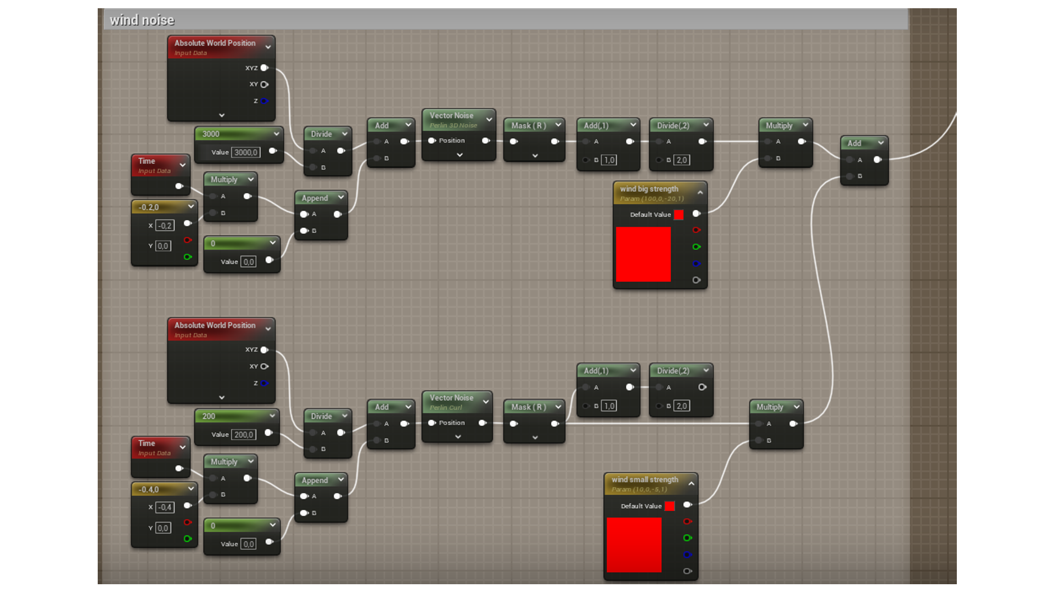Click Position input pin on Perlin Curl node
Screen dimensions: 1054x593
tap(432, 423)
